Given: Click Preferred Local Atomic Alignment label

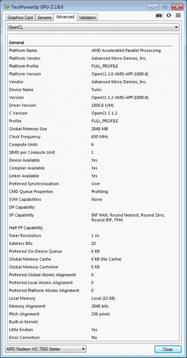Looking at the screenshot, I should [x=41, y=283].
